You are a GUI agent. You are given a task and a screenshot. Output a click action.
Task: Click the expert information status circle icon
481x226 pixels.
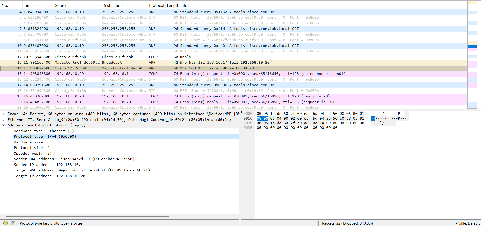click(x=6, y=223)
